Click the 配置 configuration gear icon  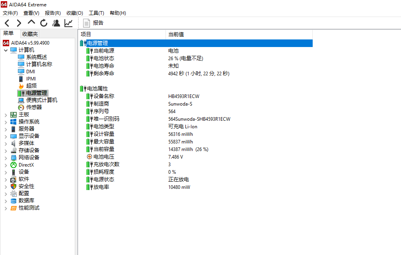click(13, 194)
